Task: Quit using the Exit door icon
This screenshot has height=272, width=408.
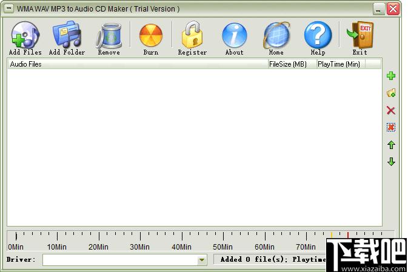Action: (x=360, y=38)
